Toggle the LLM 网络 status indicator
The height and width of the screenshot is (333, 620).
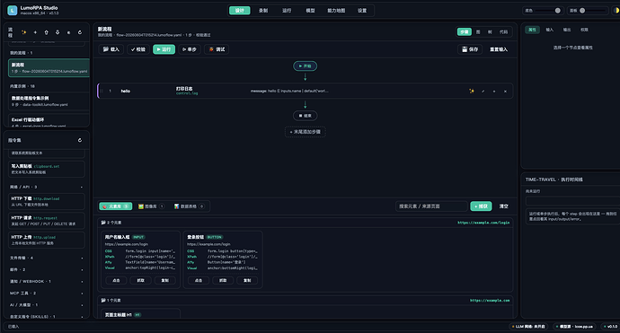(527, 327)
